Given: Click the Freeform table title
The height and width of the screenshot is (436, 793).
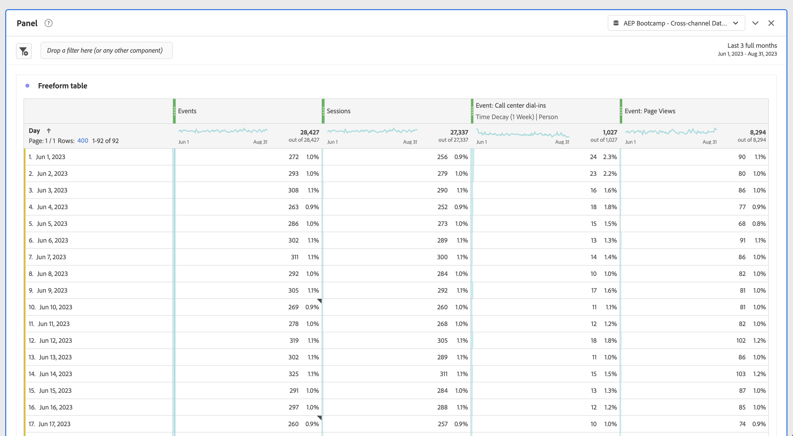Looking at the screenshot, I should click(62, 86).
